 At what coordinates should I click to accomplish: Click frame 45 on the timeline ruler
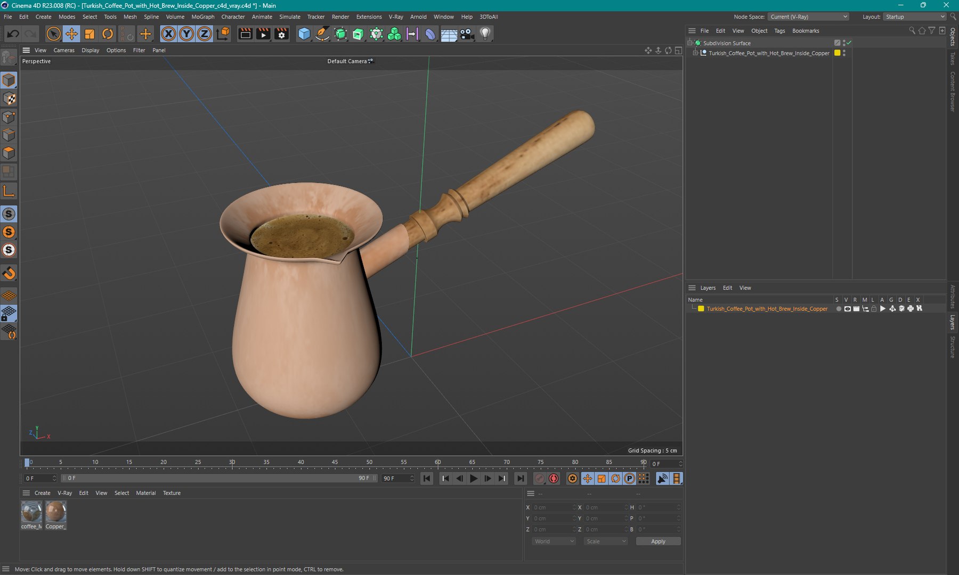[x=335, y=463]
